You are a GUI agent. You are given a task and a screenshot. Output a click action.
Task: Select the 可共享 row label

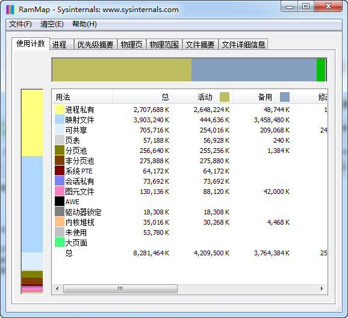(76, 130)
